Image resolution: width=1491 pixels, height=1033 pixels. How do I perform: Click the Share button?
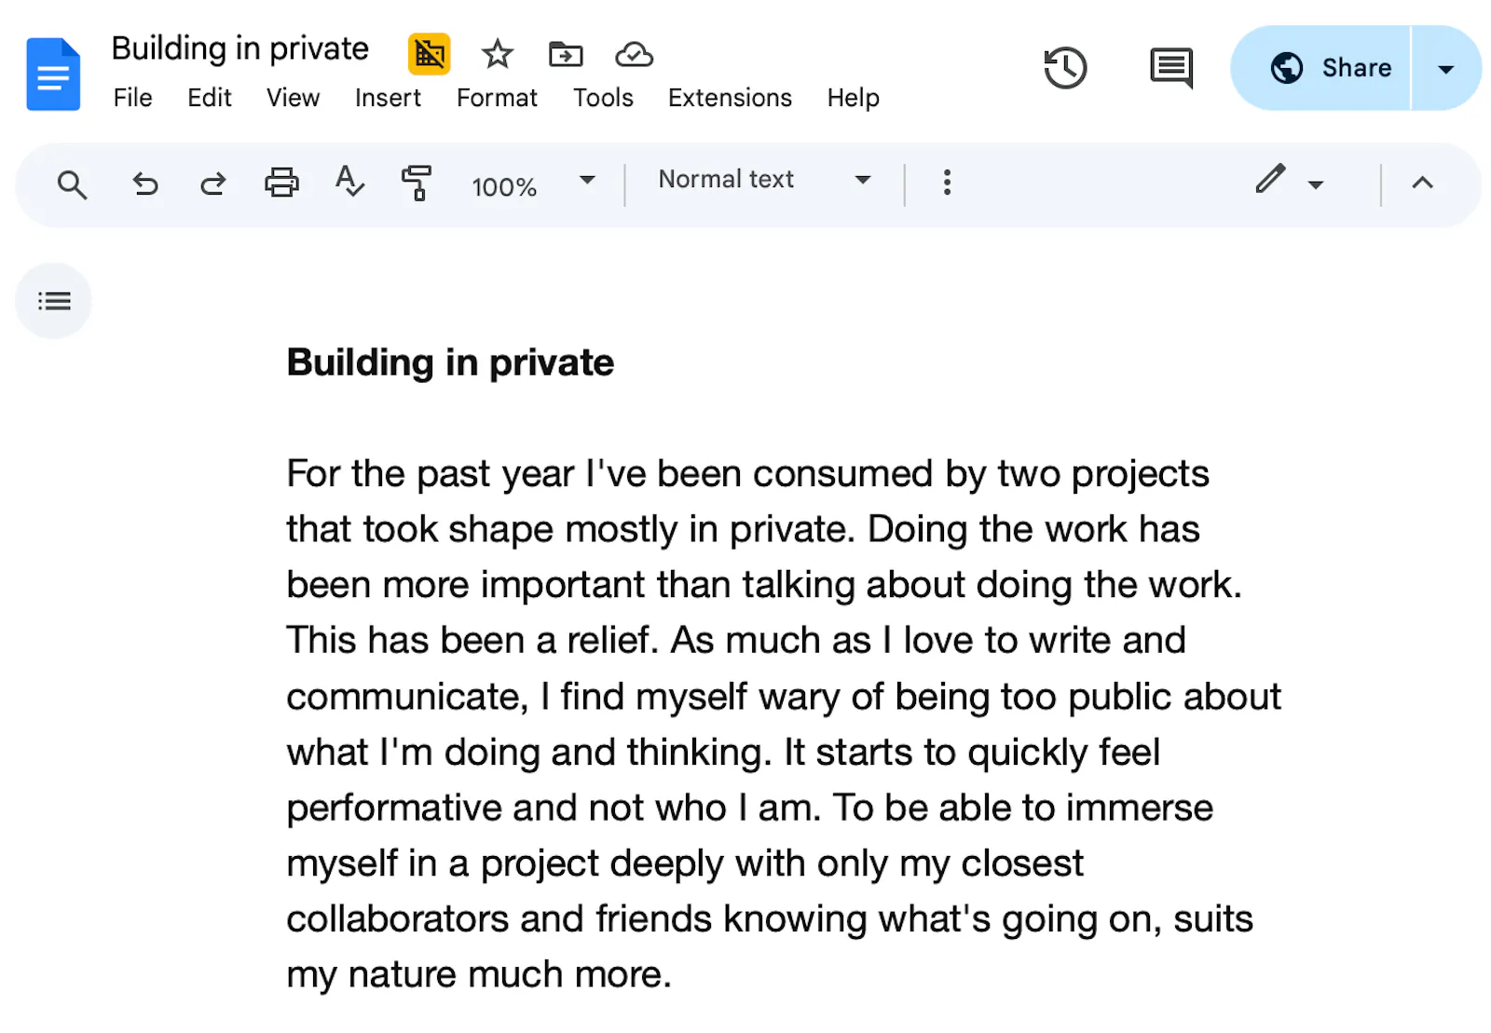1321,68
